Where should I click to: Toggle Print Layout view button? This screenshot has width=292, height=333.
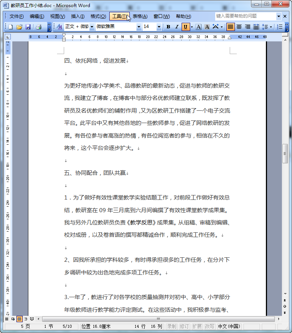coord(19,319)
